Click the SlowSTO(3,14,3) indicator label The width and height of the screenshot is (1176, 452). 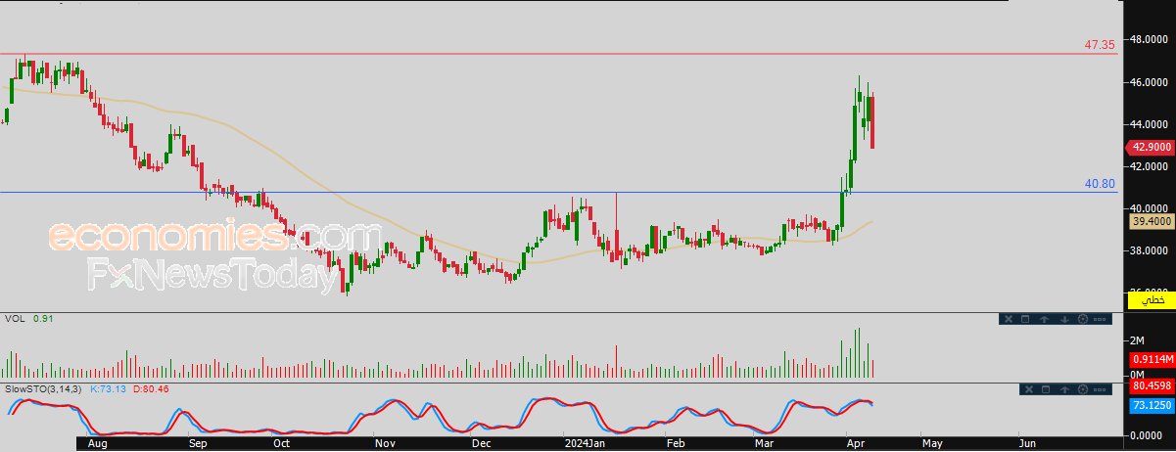tap(44, 389)
